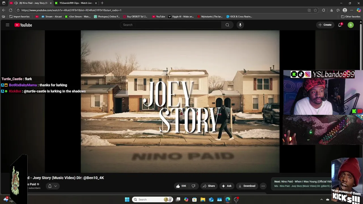Start voice search with the microphone icon
This screenshot has height=204, width=363.
coord(240,25)
